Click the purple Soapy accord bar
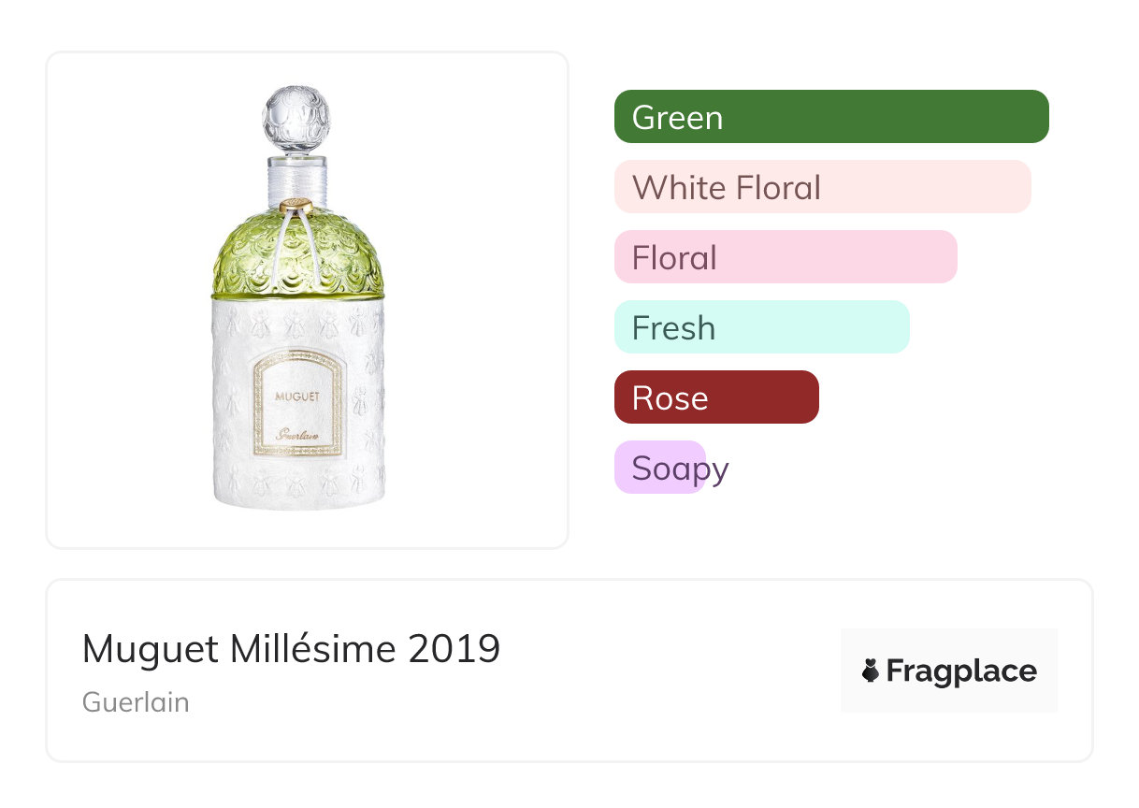1139x808 pixels. click(x=660, y=468)
